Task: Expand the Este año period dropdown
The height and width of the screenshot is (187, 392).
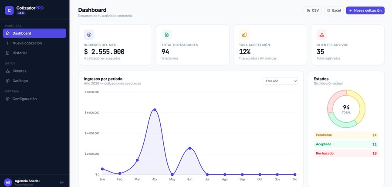Action: click(x=280, y=81)
